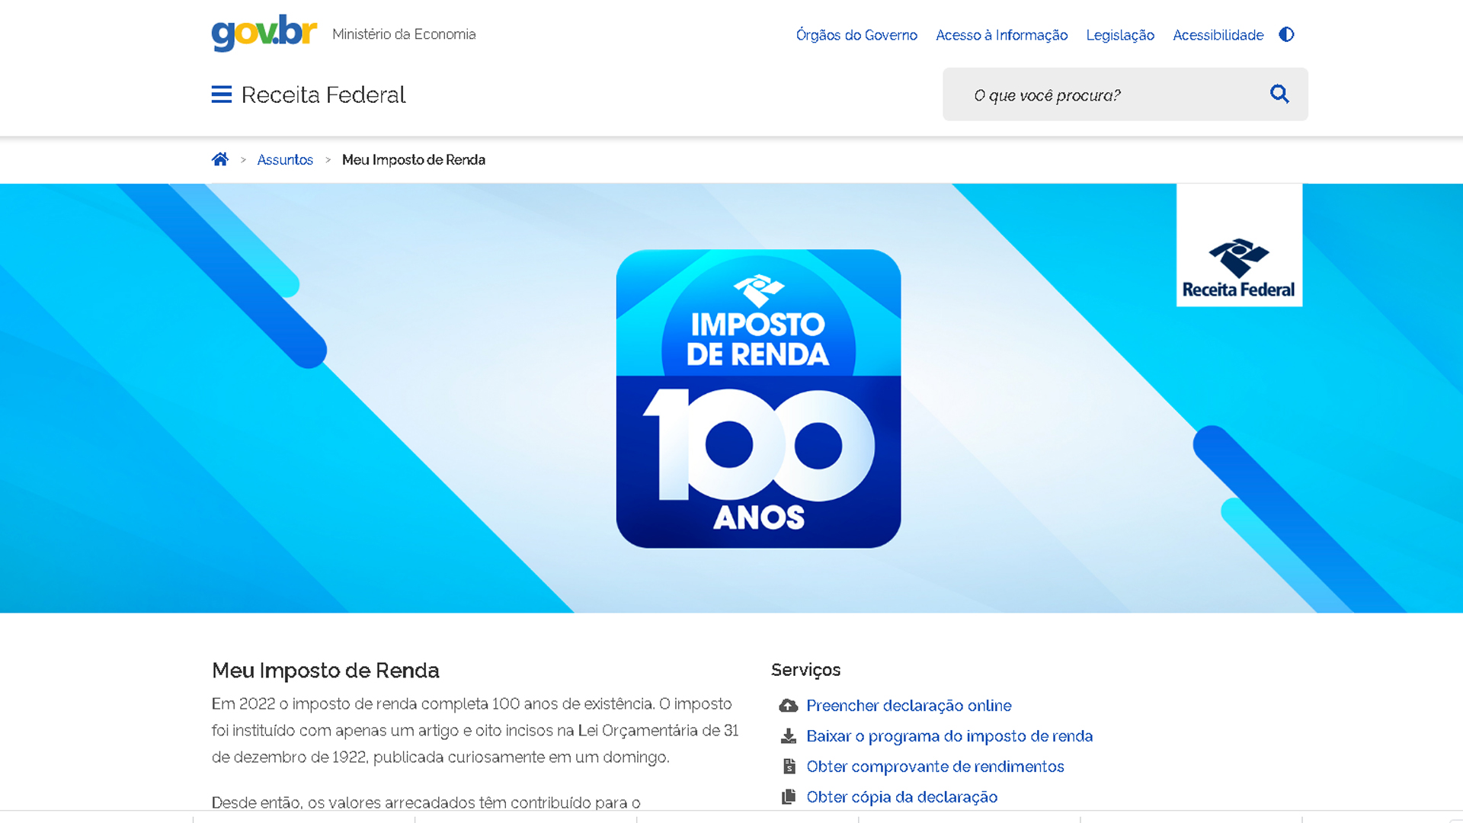Click the gov.br logo

click(264, 33)
